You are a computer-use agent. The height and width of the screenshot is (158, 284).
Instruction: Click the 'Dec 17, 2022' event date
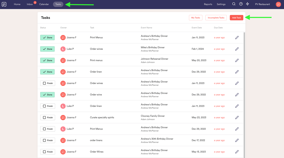[x=198, y=140]
